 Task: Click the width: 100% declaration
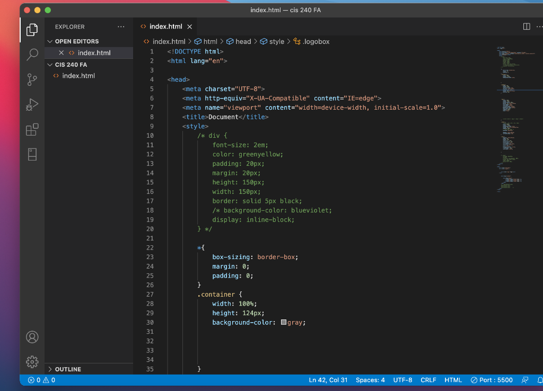[x=234, y=304]
